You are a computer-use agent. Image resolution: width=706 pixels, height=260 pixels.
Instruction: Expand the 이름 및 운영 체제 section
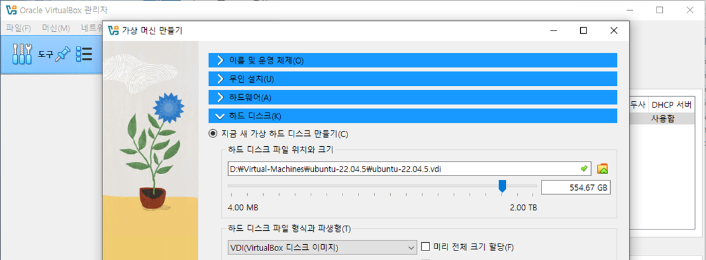[413, 60]
